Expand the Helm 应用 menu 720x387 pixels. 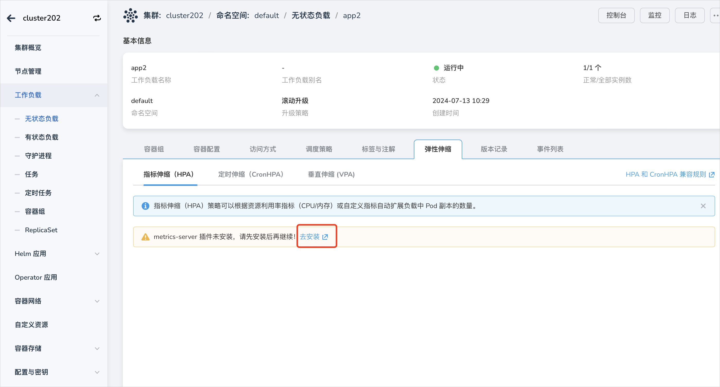97,254
